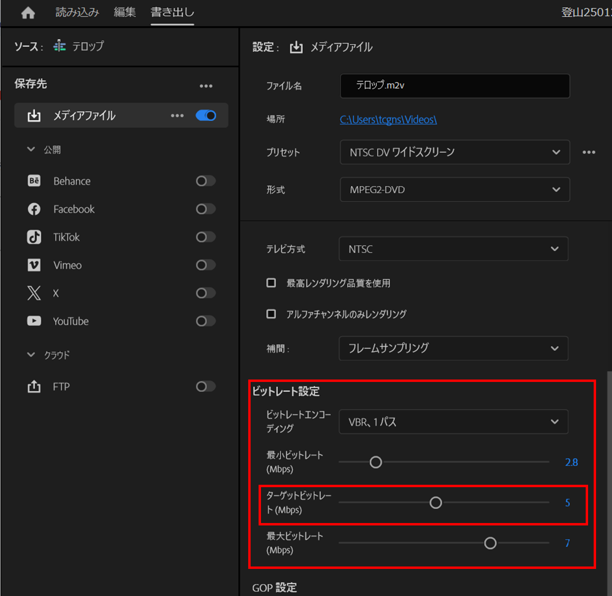
Task: Click the ファイル名 input field showing テロップ.m2v
Action: [x=454, y=86]
